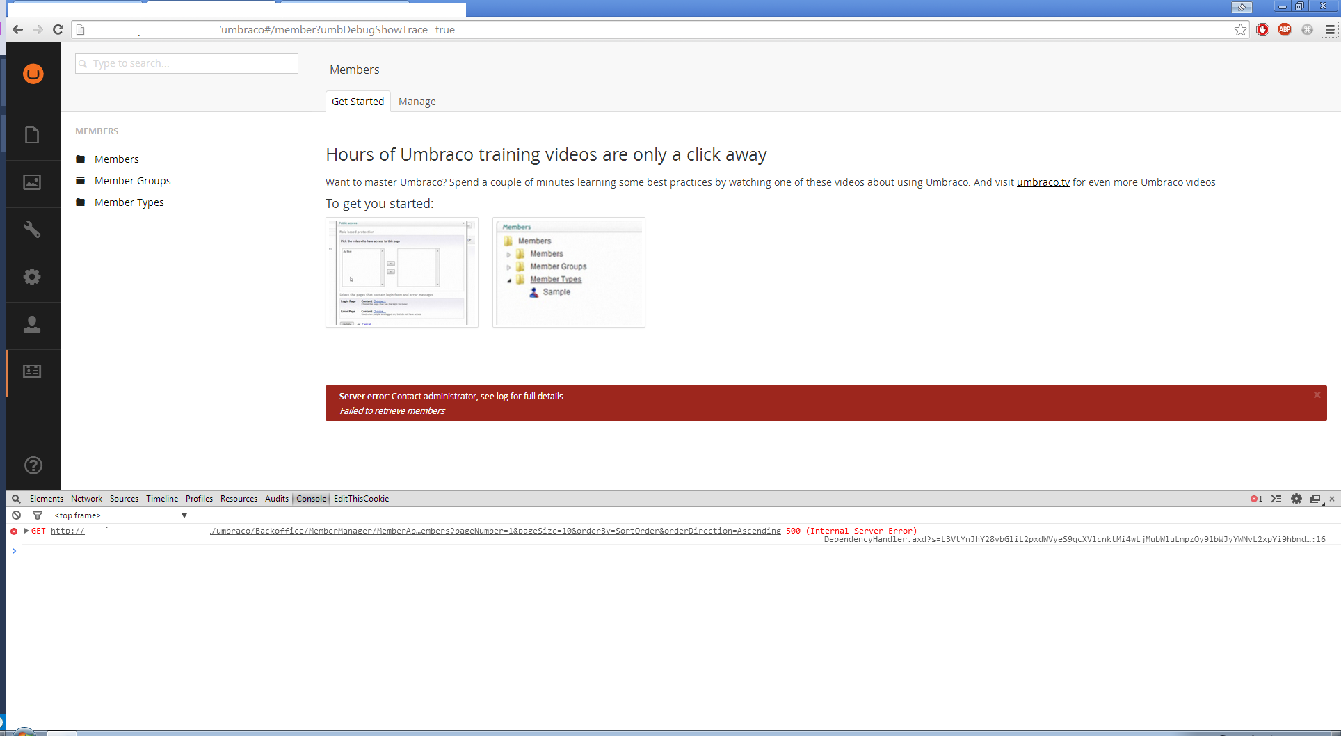
Task: Open the DevTools Timeline tab
Action: tap(162, 499)
